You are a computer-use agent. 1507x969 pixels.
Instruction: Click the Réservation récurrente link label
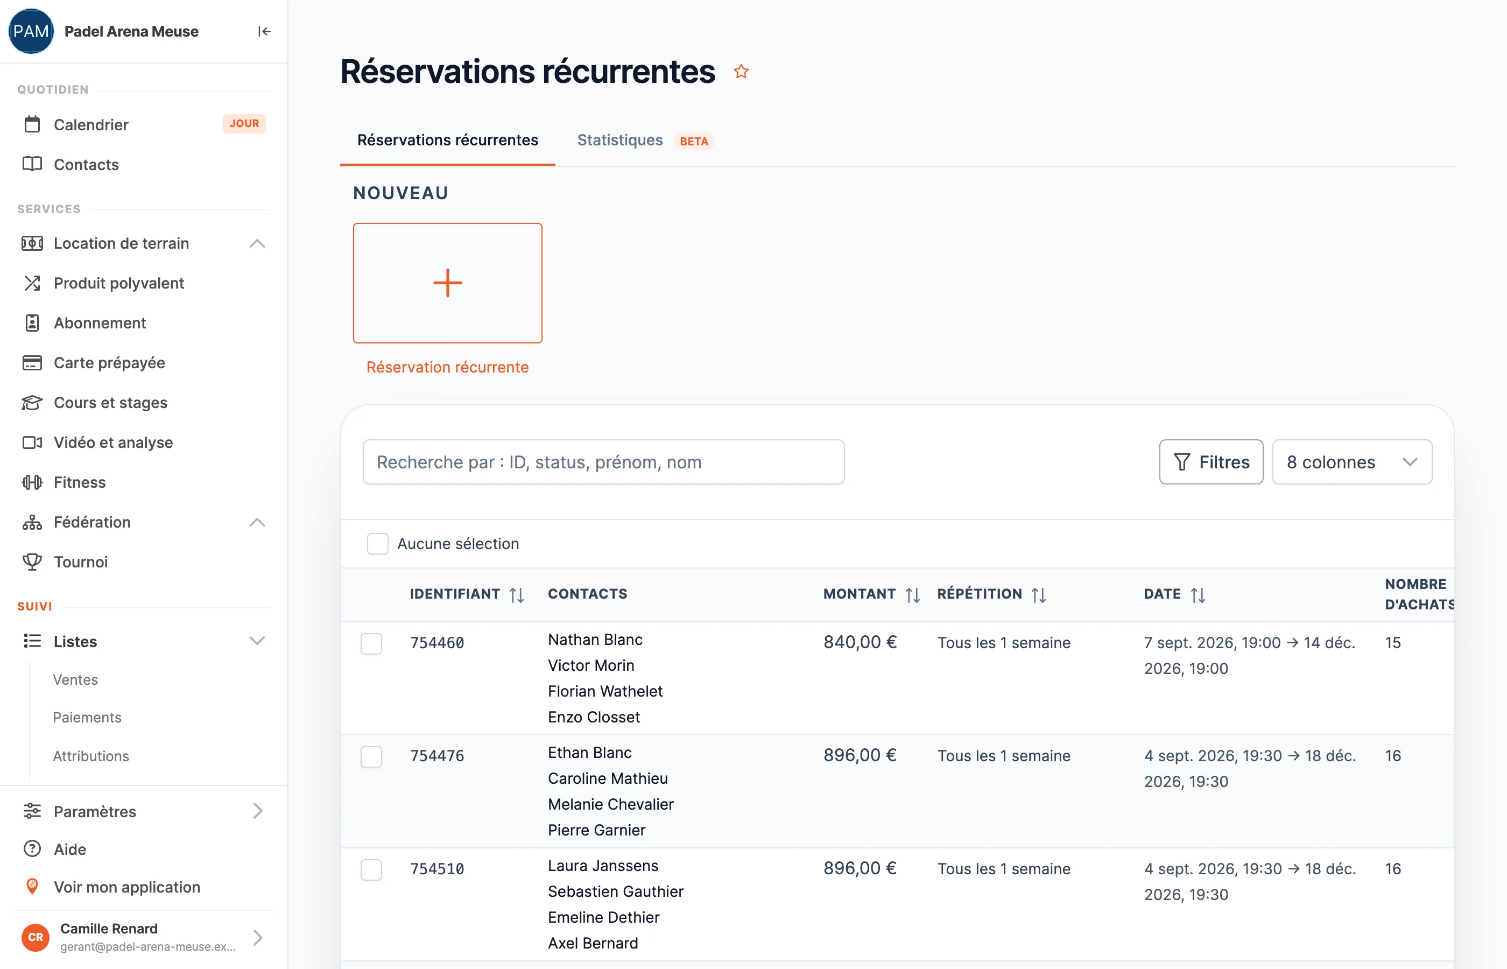point(448,368)
